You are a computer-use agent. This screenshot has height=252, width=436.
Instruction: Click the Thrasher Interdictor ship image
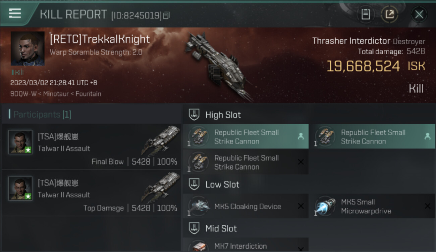[x=218, y=66]
